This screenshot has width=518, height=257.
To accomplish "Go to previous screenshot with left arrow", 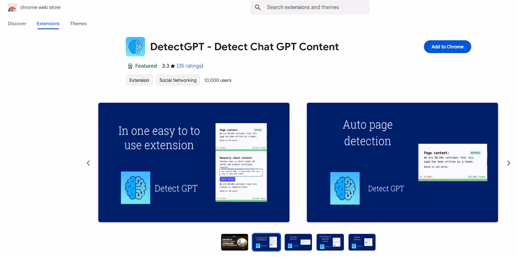I will pos(88,163).
